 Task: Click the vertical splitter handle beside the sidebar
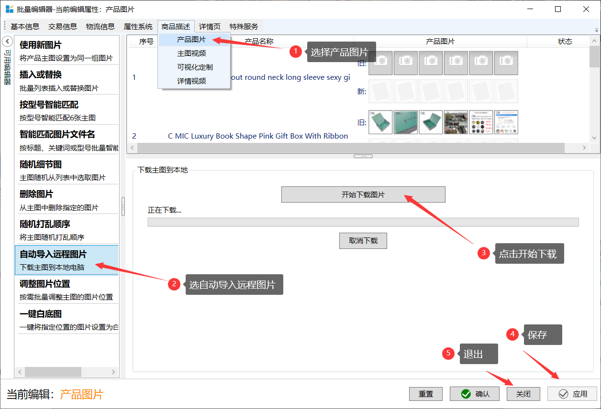(123, 206)
